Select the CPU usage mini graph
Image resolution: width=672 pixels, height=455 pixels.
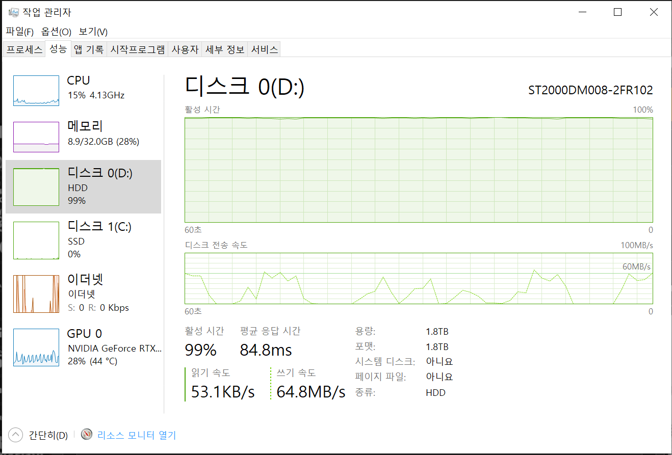[36, 91]
